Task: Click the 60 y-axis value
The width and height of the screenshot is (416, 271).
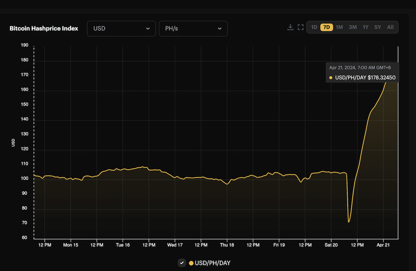Action: [24, 238]
